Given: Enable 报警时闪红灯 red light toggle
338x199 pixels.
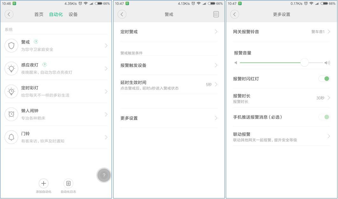Looking at the screenshot, I should tap(324, 79).
